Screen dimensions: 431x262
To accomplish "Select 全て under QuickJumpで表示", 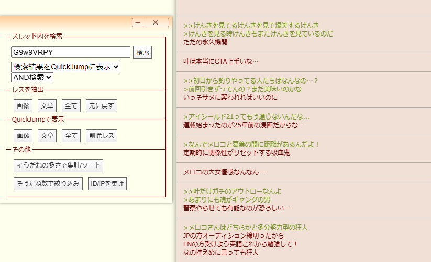I will 71,136.
